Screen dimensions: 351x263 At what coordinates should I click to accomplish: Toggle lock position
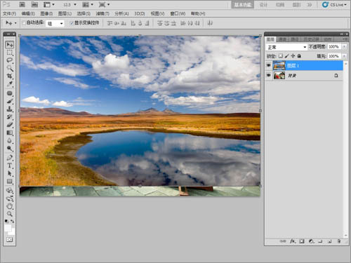click(293, 56)
